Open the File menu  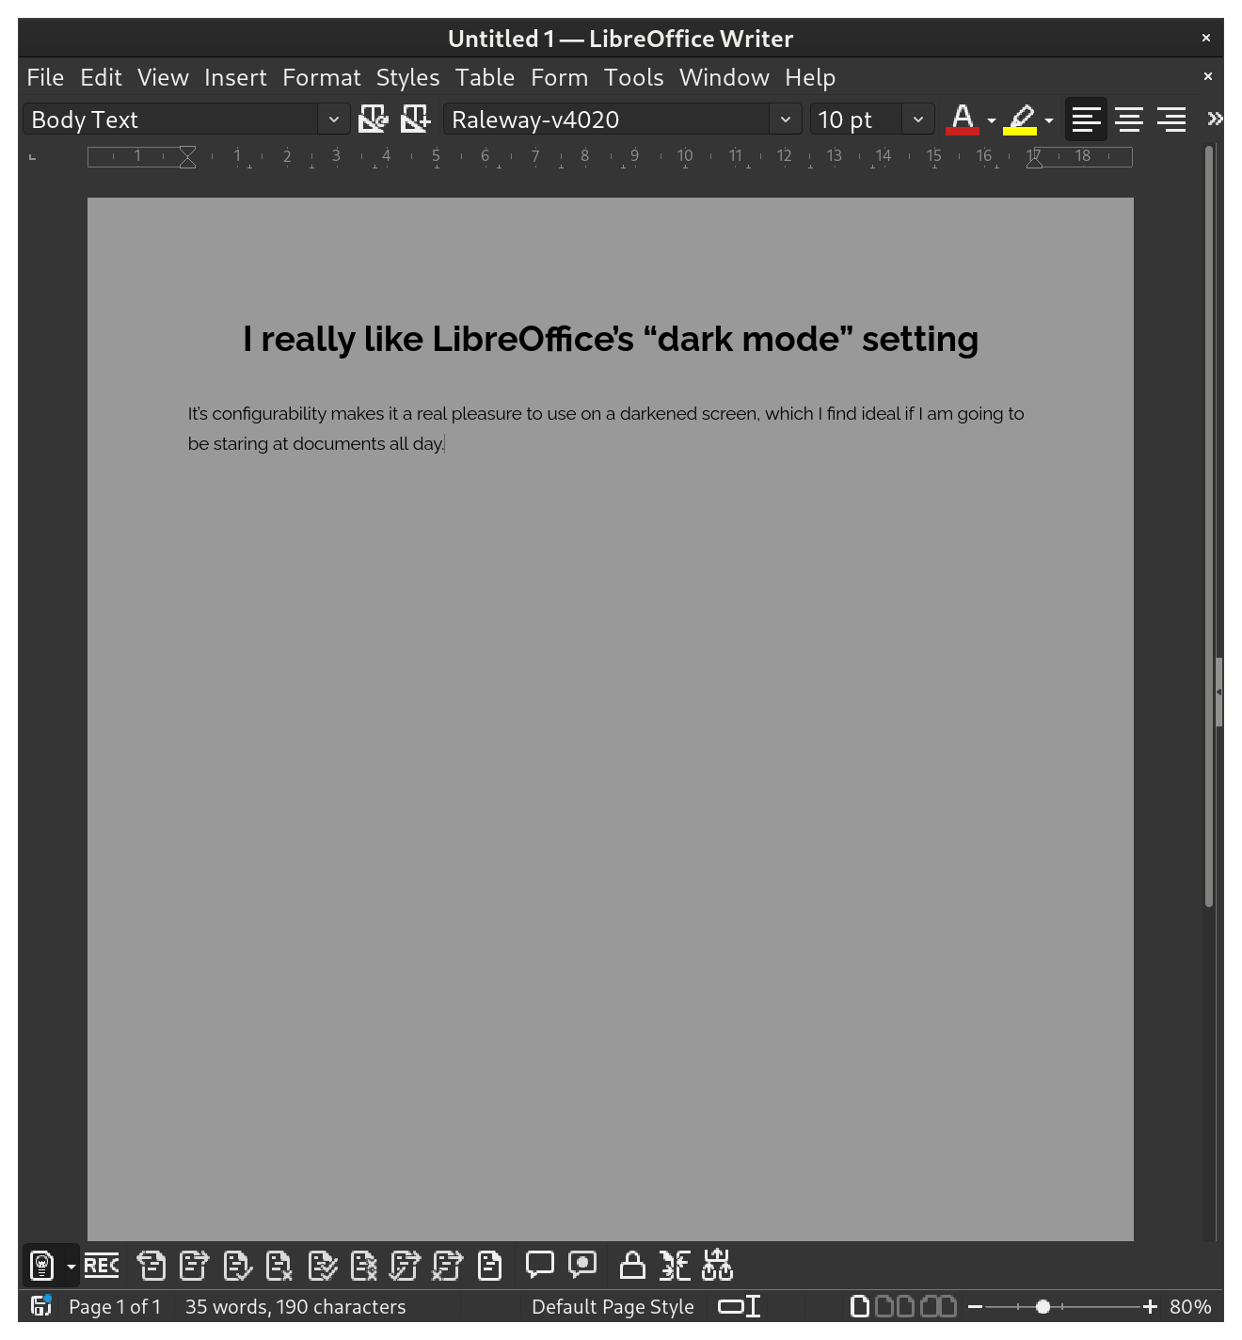coord(45,77)
